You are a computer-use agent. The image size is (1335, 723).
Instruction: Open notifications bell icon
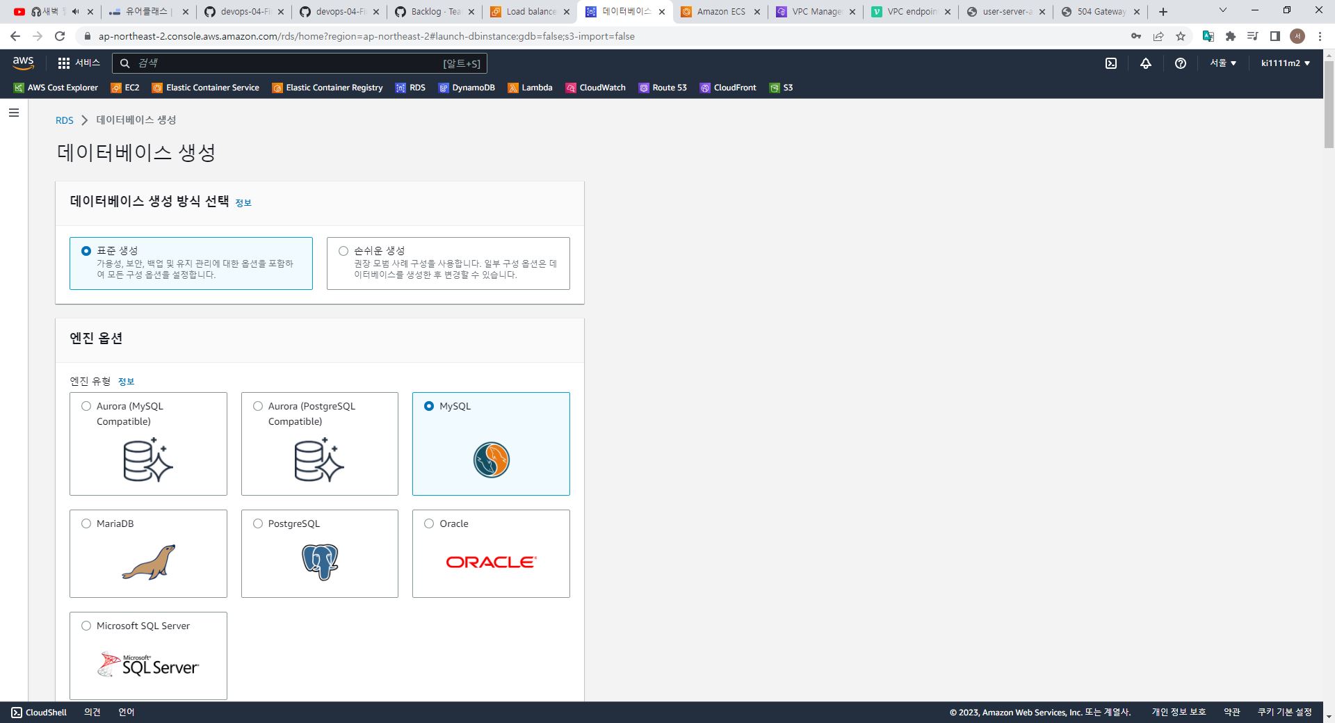1146,63
